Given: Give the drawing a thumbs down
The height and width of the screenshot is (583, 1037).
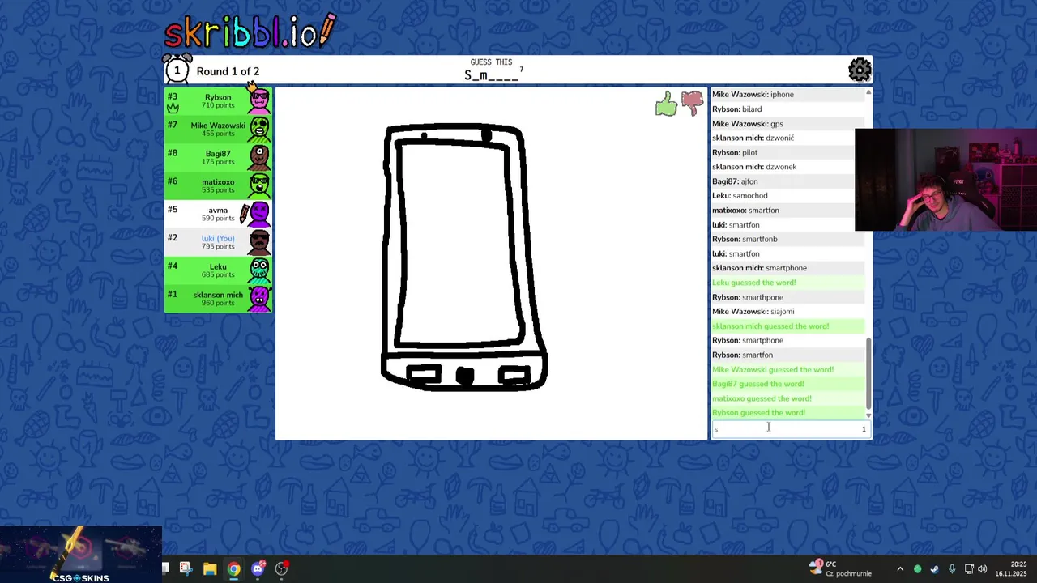Looking at the screenshot, I should click(693, 103).
